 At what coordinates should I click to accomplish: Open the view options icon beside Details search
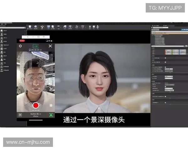186,46
